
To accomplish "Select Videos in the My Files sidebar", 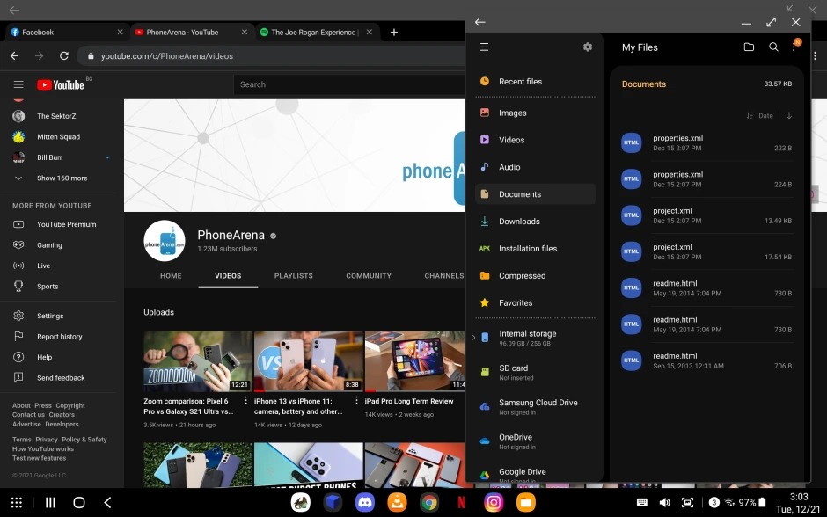I will [x=509, y=140].
